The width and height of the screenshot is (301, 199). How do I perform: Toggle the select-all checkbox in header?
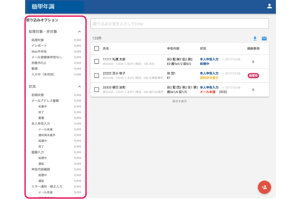97,48
